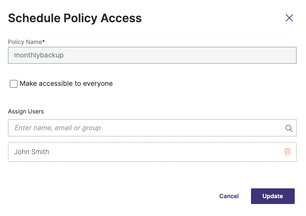The image size is (306, 216).
Task: Click the Schedule Policy Access heading
Action: pos(75,18)
